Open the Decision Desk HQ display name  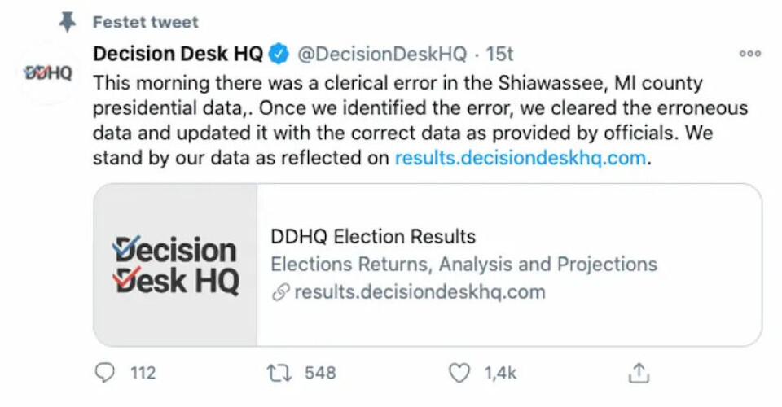[x=178, y=54]
